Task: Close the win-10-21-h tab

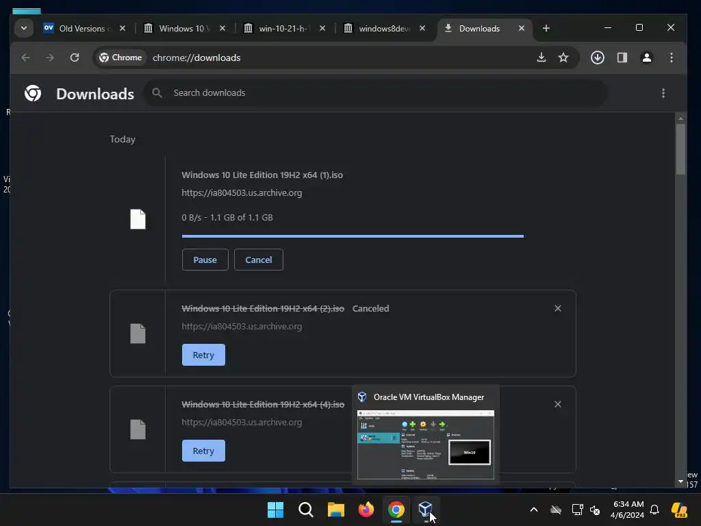Action: click(322, 28)
